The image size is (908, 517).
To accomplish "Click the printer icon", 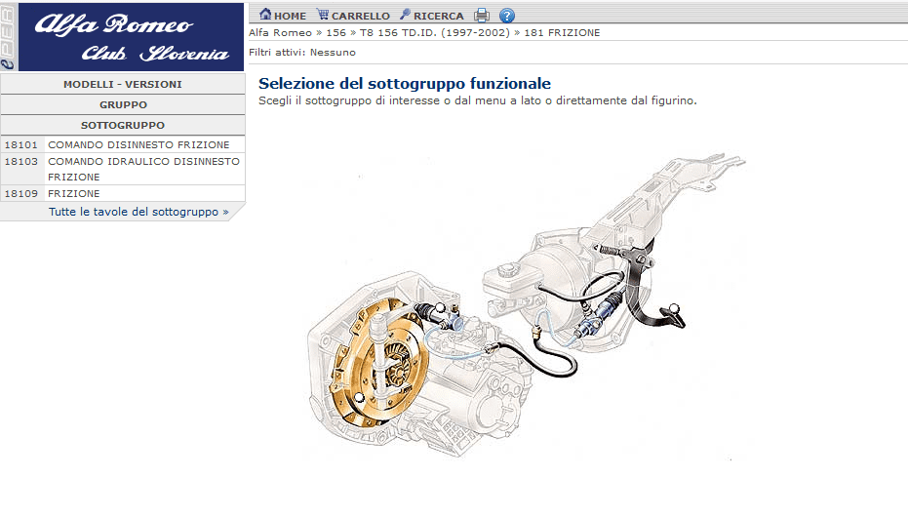I will pos(482,15).
